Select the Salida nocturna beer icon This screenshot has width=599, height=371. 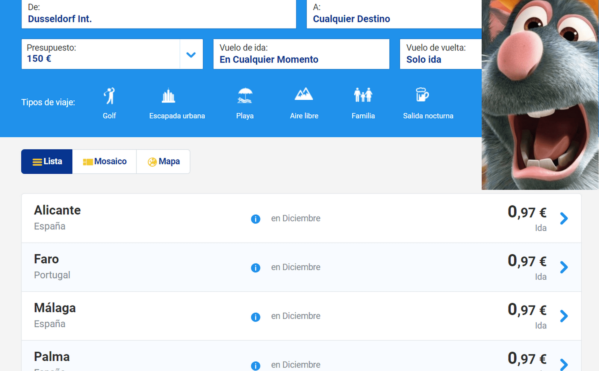click(422, 95)
